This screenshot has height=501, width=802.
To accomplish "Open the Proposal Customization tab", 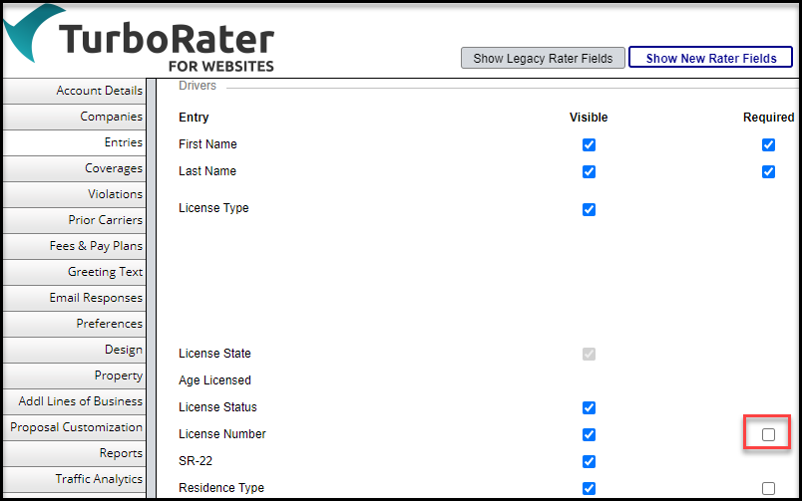I will tap(76, 427).
